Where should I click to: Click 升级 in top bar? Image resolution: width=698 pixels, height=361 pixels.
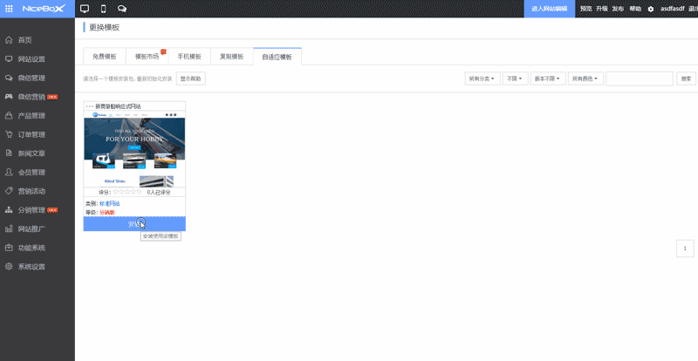pyautogui.click(x=602, y=9)
